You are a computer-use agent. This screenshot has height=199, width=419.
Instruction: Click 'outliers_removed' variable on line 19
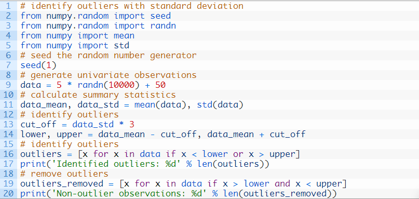coord(62,184)
